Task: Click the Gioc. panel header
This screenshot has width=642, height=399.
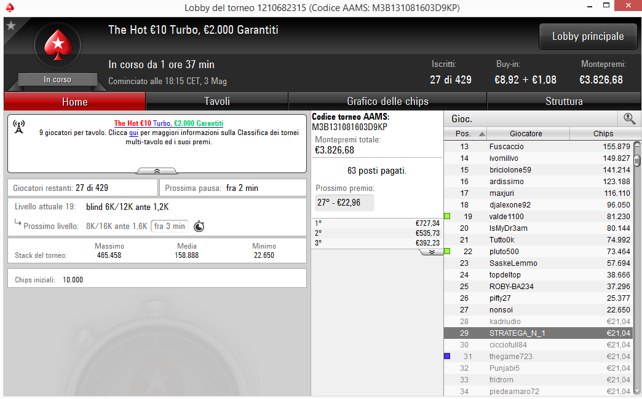Action: 462,119
